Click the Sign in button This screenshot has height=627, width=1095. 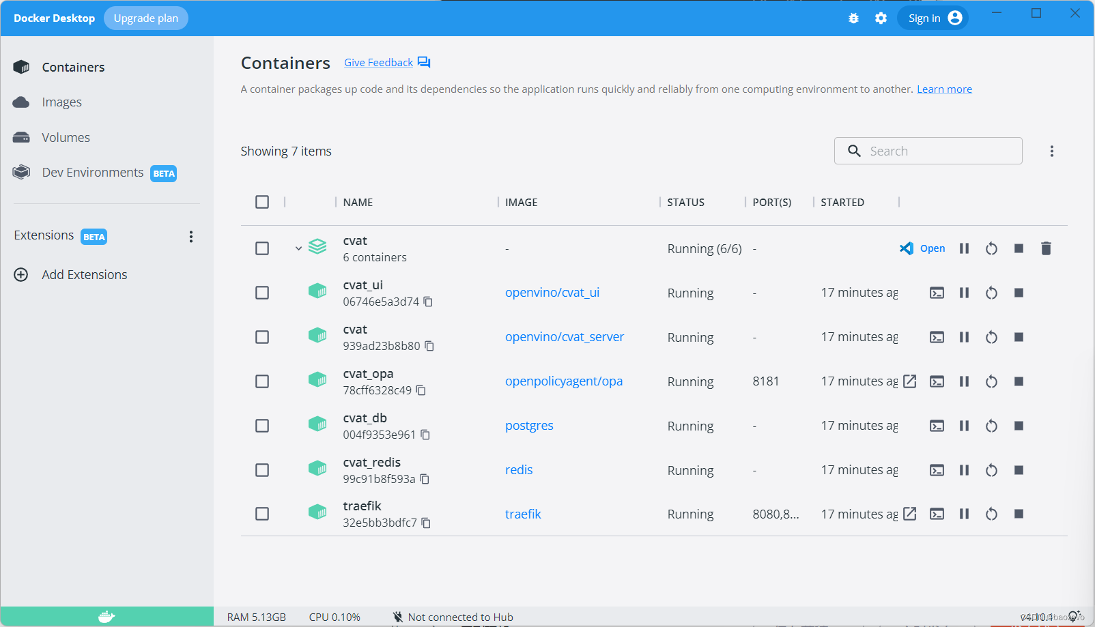point(933,18)
